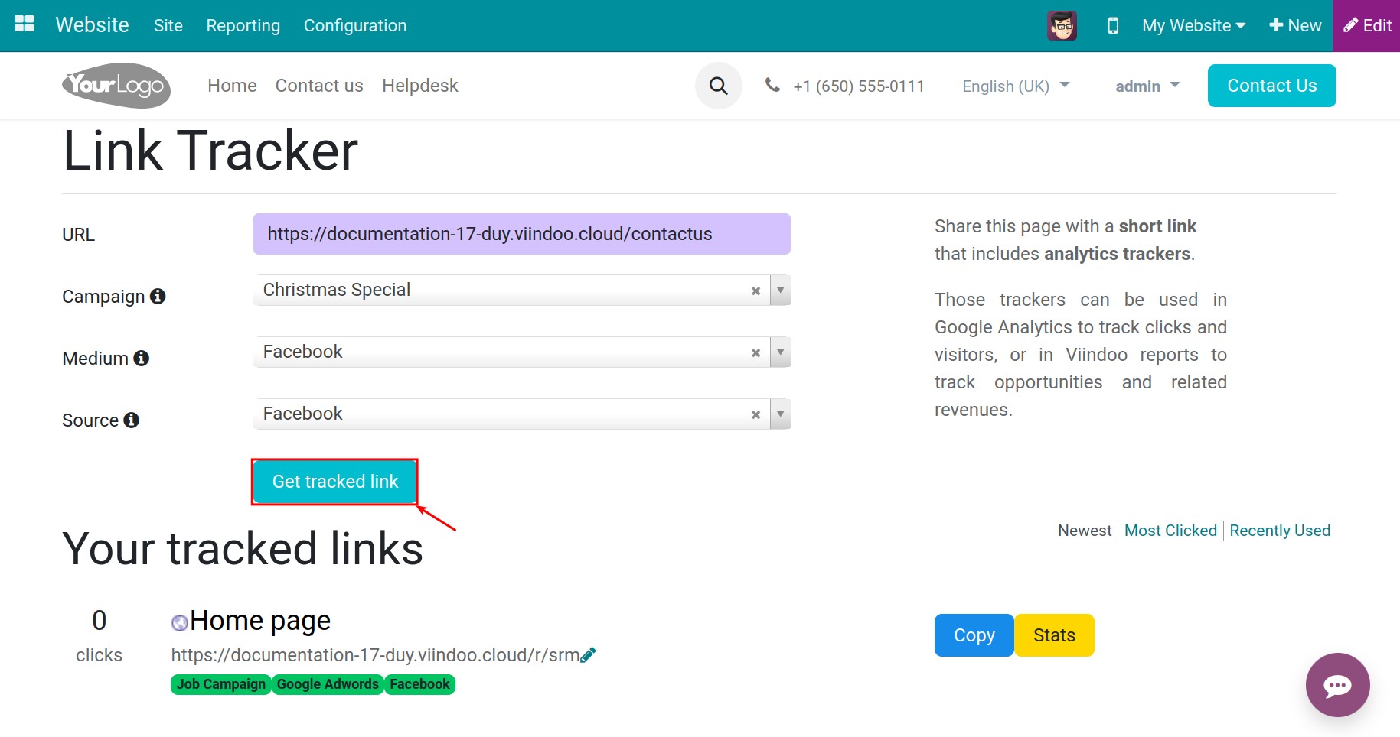Click the Job Campaign tag
1400x737 pixels.
pos(220,684)
